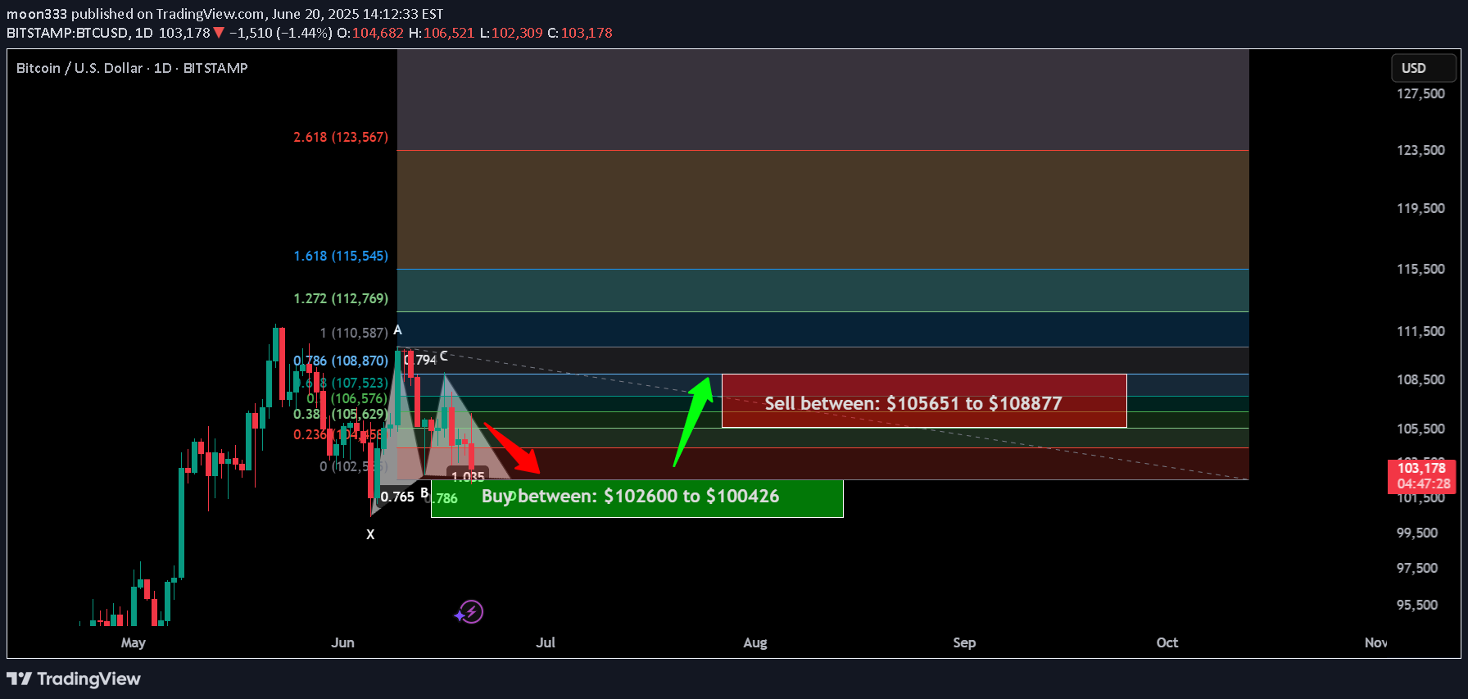Click the high value H:106,521 in header
Screen dimensions: 1468x699
coord(442,33)
